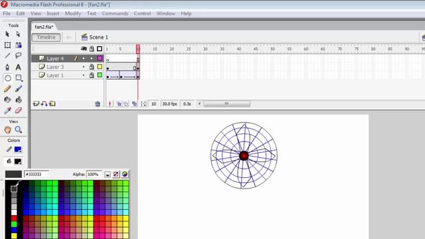Viewport: 425px width, 239px height.
Task: Select the Zoom magnifier tool
Action: point(18,130)
